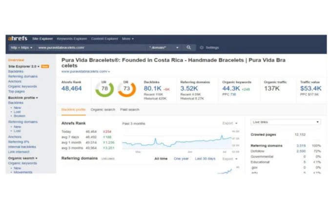
Task: Open Broken backlinks in sidebar
Action: (19, 116)
